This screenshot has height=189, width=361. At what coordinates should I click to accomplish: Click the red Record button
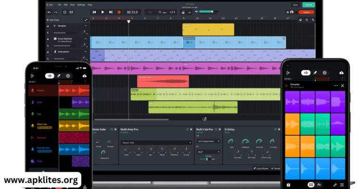click(119, 12)
